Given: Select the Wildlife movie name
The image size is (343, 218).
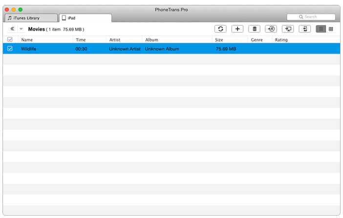Looking at the screenshot, I should 28,49.
